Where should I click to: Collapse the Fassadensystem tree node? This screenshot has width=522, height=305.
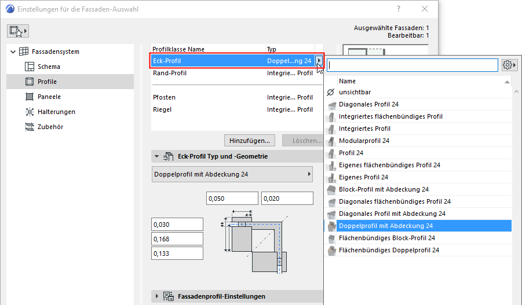(x=13, y=52)
